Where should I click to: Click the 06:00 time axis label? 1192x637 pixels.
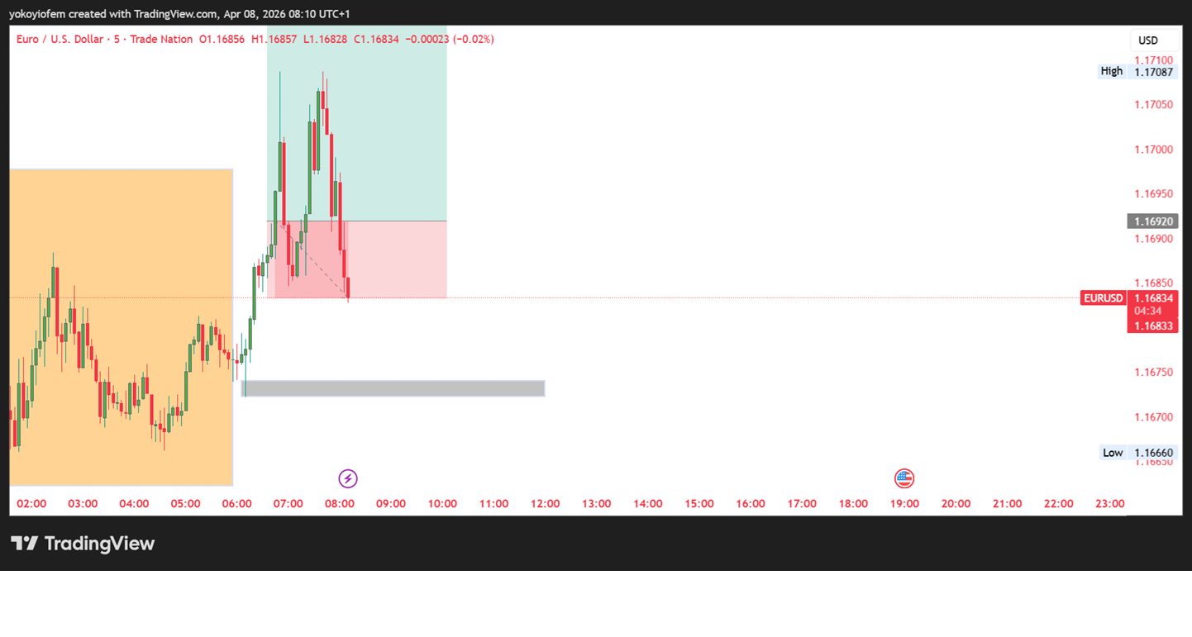coord(237,504)
